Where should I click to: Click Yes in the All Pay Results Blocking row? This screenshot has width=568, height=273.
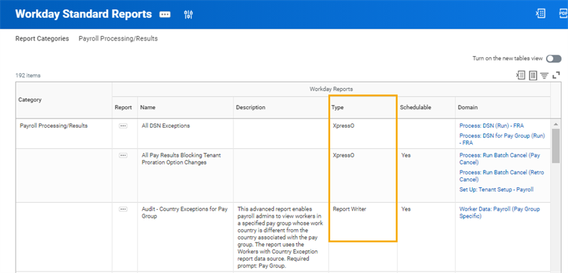406,155
